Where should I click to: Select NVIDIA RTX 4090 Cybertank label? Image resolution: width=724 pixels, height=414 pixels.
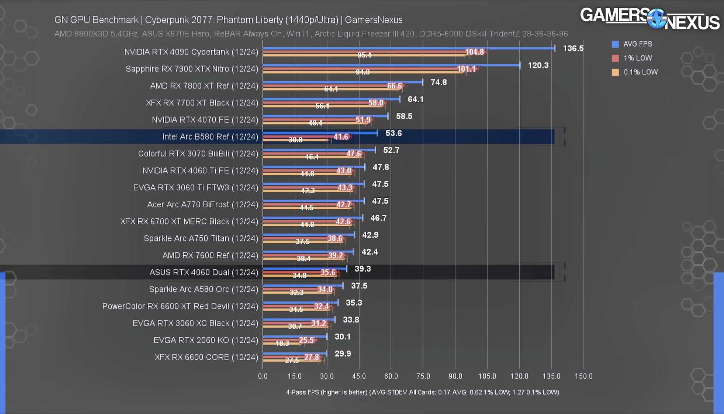(x=191, y=52)
